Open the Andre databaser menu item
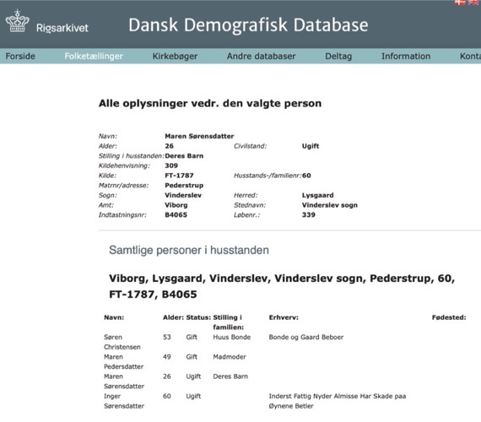 coord(261,57)
